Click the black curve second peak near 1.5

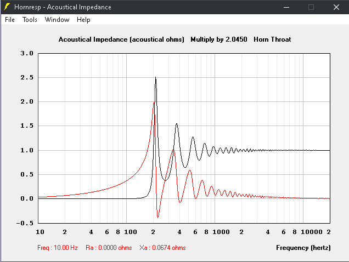pos(177,124)
